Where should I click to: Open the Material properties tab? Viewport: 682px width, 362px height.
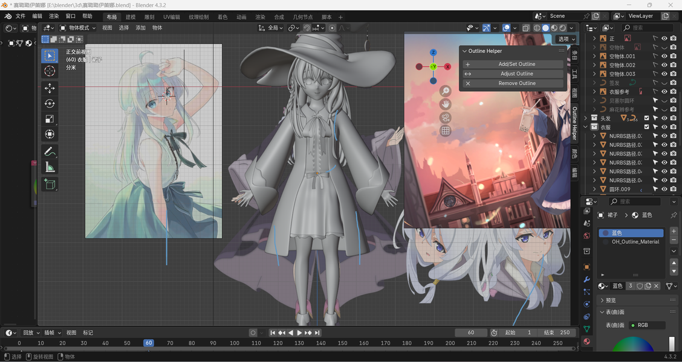point(586,341)
